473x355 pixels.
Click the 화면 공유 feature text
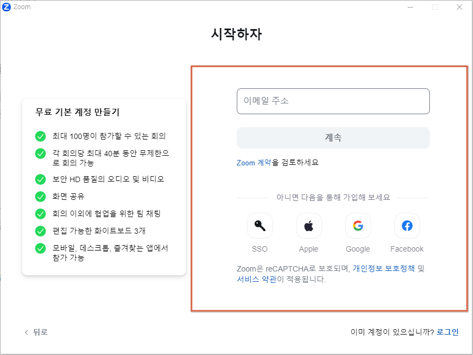[68, 197]
